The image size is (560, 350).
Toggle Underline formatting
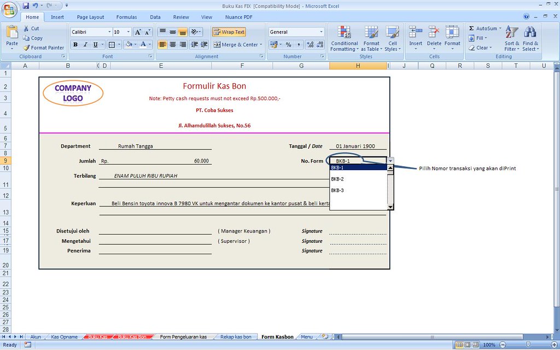coord(95,45)
